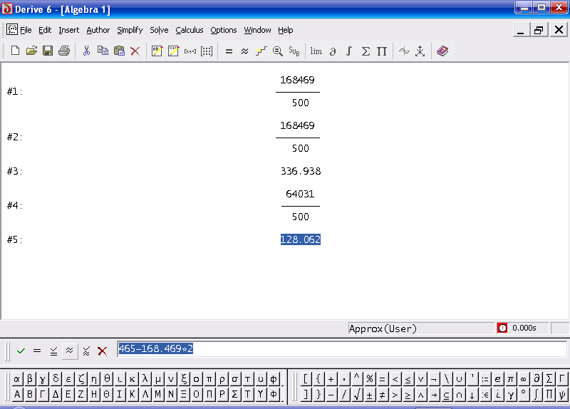This screenshot has width=570, height=409.
Task: Insert the Greek letter alpha symbol
Action: point(16,379)
